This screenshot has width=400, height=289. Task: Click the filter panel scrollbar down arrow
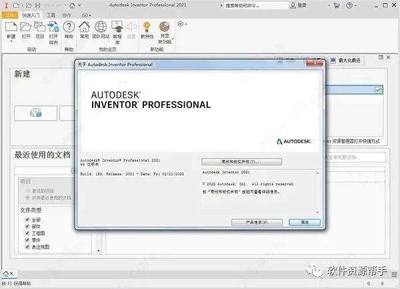(x=99, y=251)
